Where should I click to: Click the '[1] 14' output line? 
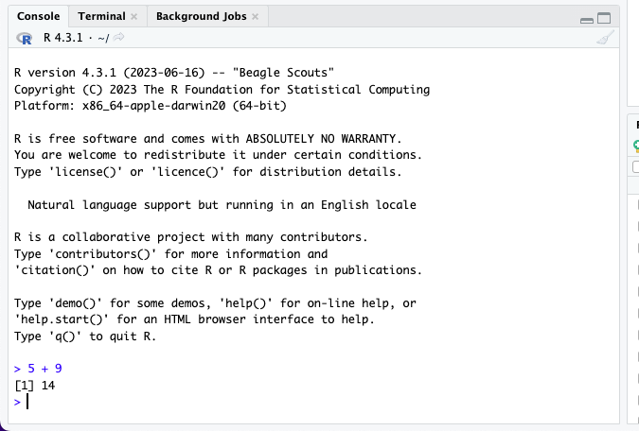pyautogui.click(x=35, y=385)
